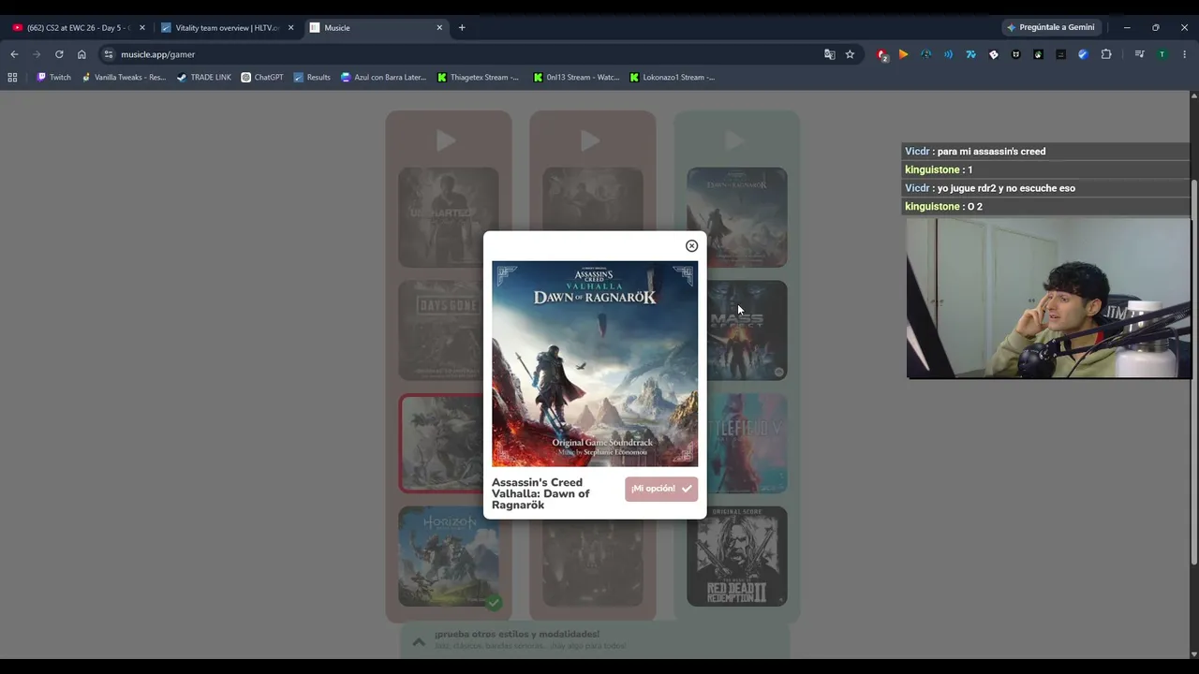Click the Dawn of Ragnarök album cover in popup
Image resolution: width=1199 pixels, height=674 pixels.
(x=595, y=363)
